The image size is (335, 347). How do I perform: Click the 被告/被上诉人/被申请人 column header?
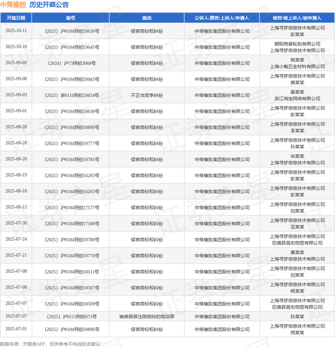297,18
